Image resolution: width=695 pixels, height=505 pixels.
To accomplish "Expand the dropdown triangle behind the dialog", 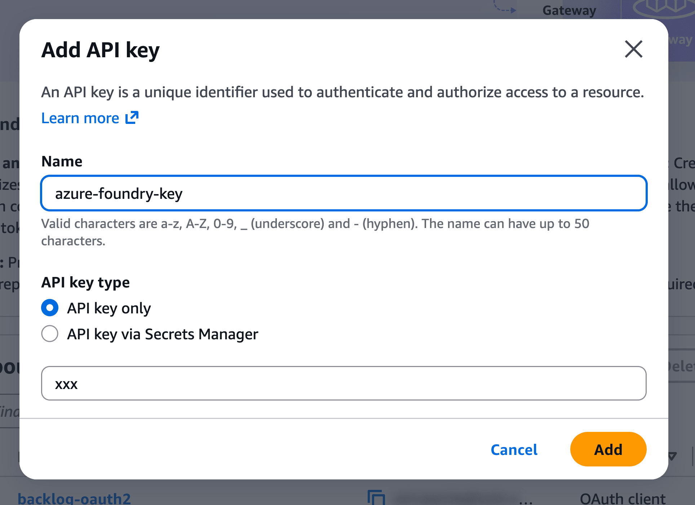I will 672,456.
